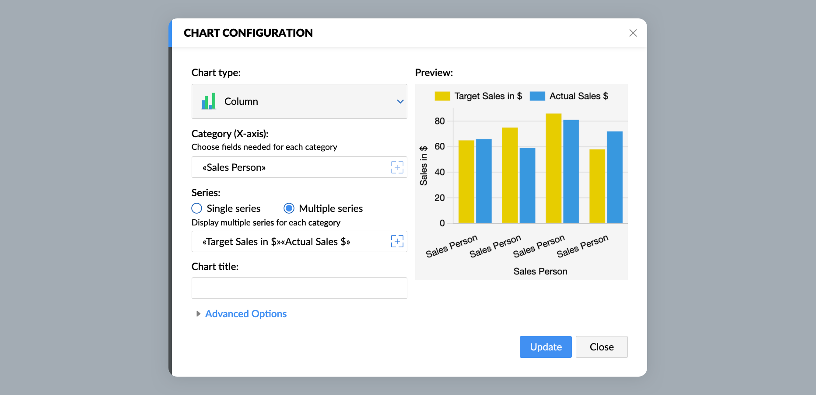
Task: Click the tallest yellow bar in preview
Action: coord(553,168)
